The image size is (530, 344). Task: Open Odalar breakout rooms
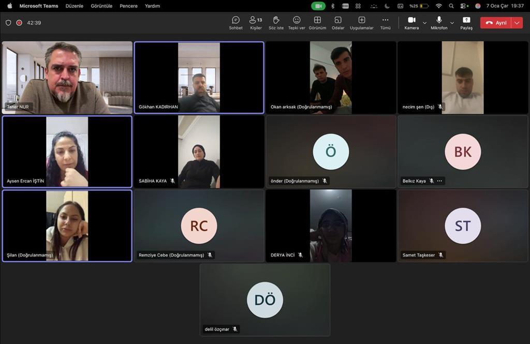click(338, 23)
